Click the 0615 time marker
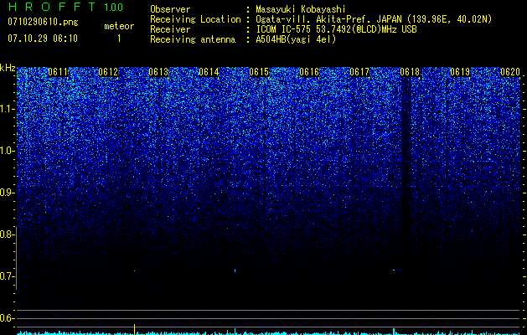527x335 pixels. (x=259, y=72)
